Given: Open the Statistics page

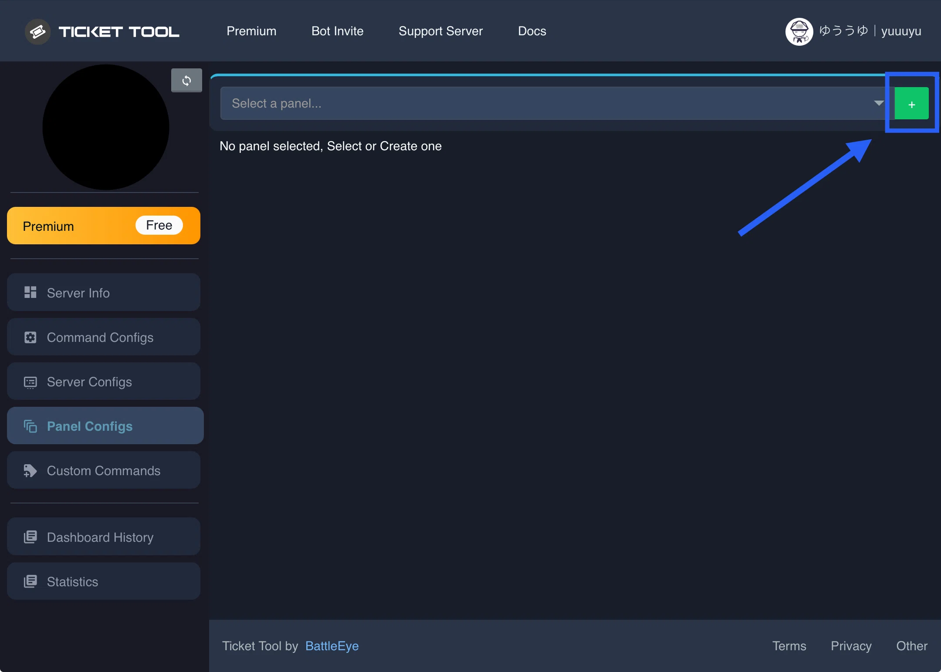Looking at the screenshot, I should [x=104, y=581].
